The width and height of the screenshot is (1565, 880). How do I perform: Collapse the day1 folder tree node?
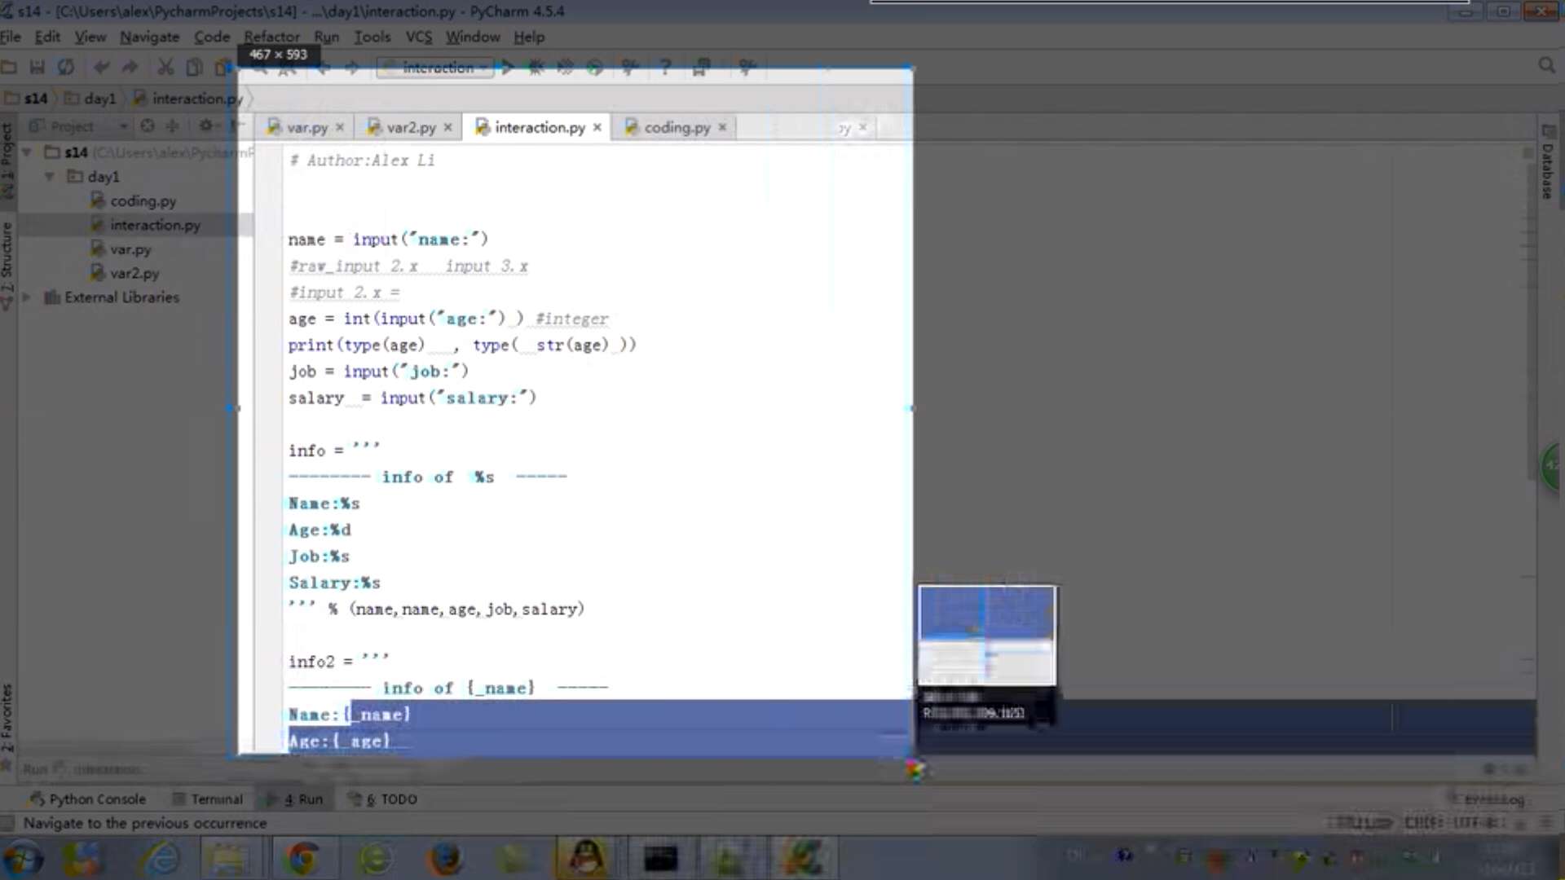point(50,176)
